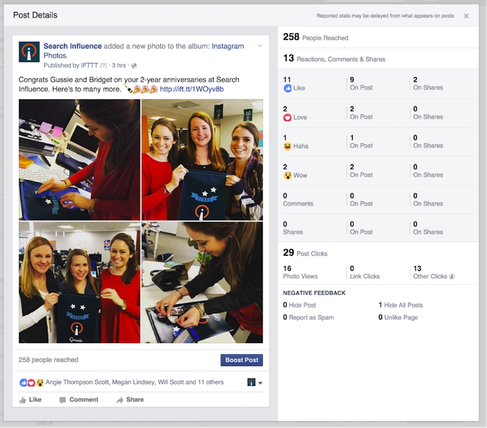Click the Search Influence profile logo

coord(29,52)
